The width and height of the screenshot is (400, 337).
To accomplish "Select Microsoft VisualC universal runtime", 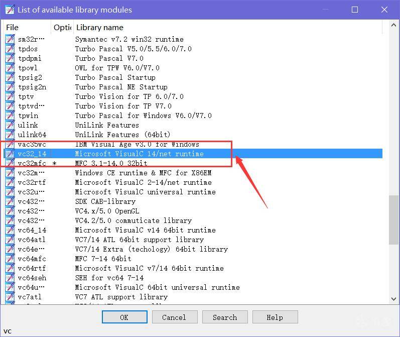I will 146,192.
